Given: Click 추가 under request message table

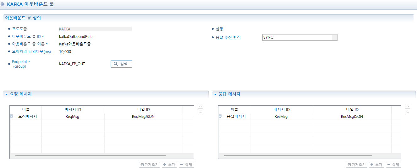Looking at the screenshot, I should click(169, 165).
